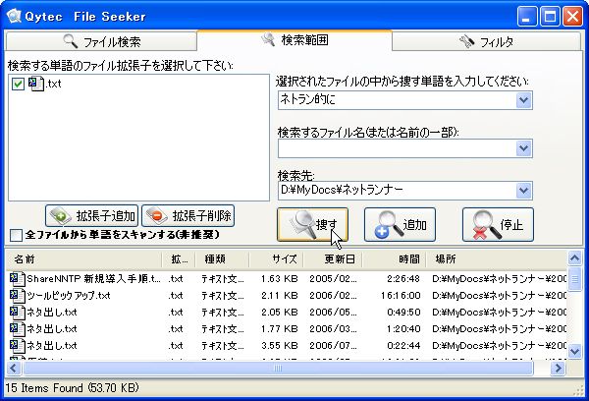Click the 拡張子削除 button
The height and width of the screenshot is (401, 589).
(187, 216)
